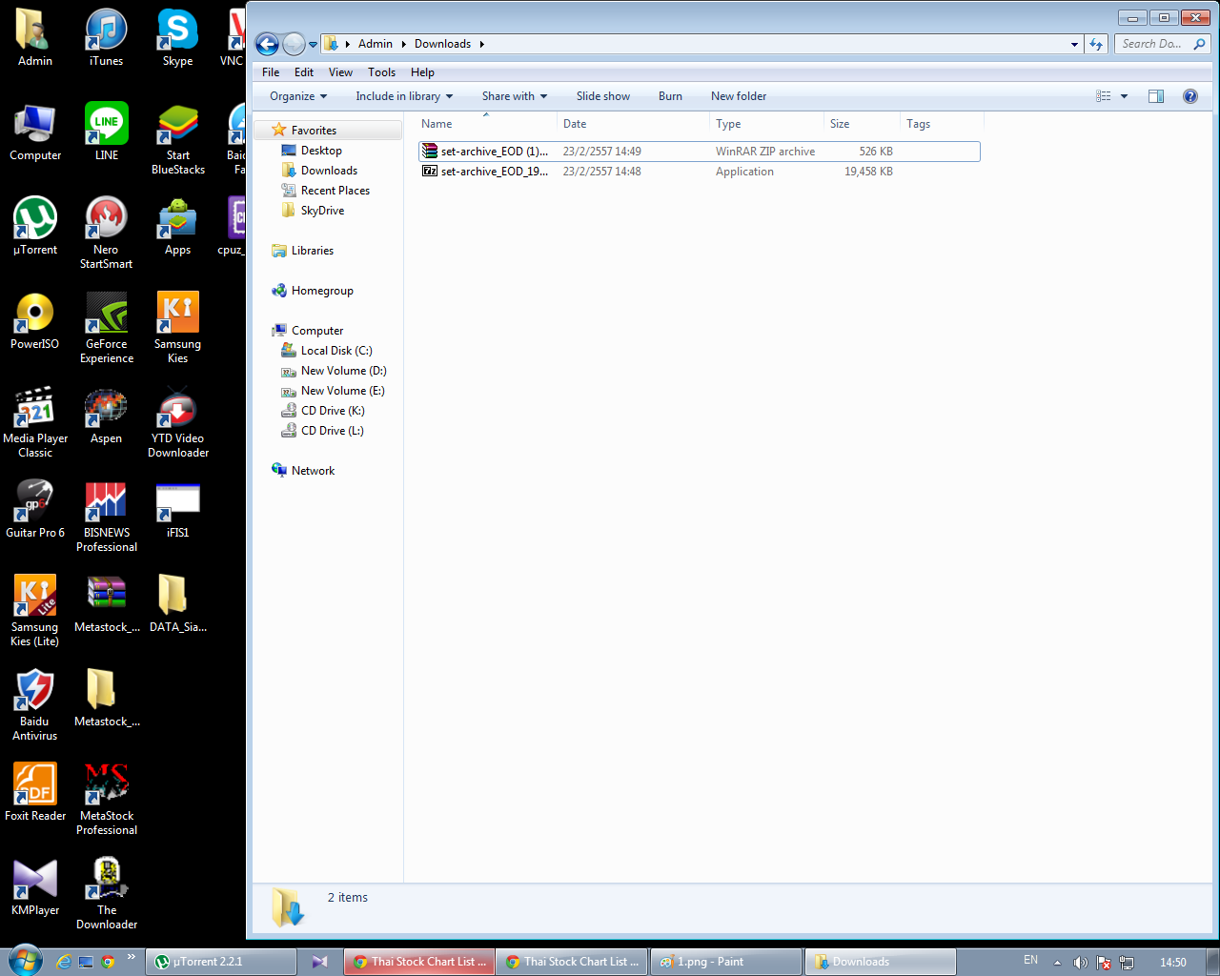Select the Media Player Classic icon
Image resolution: width=1220 pixels, height=976 pixels.
click(35, 422)
